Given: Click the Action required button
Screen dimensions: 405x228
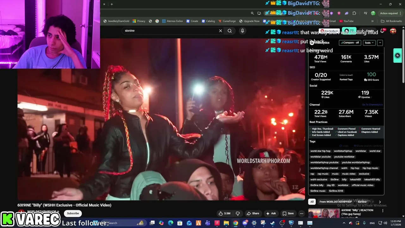Looking at the screenshot, I should click(x=389, y=13).
